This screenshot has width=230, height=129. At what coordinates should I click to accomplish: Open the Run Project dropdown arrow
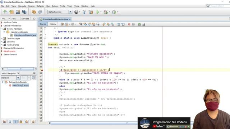pyautogui.click(x=101, y=12)
